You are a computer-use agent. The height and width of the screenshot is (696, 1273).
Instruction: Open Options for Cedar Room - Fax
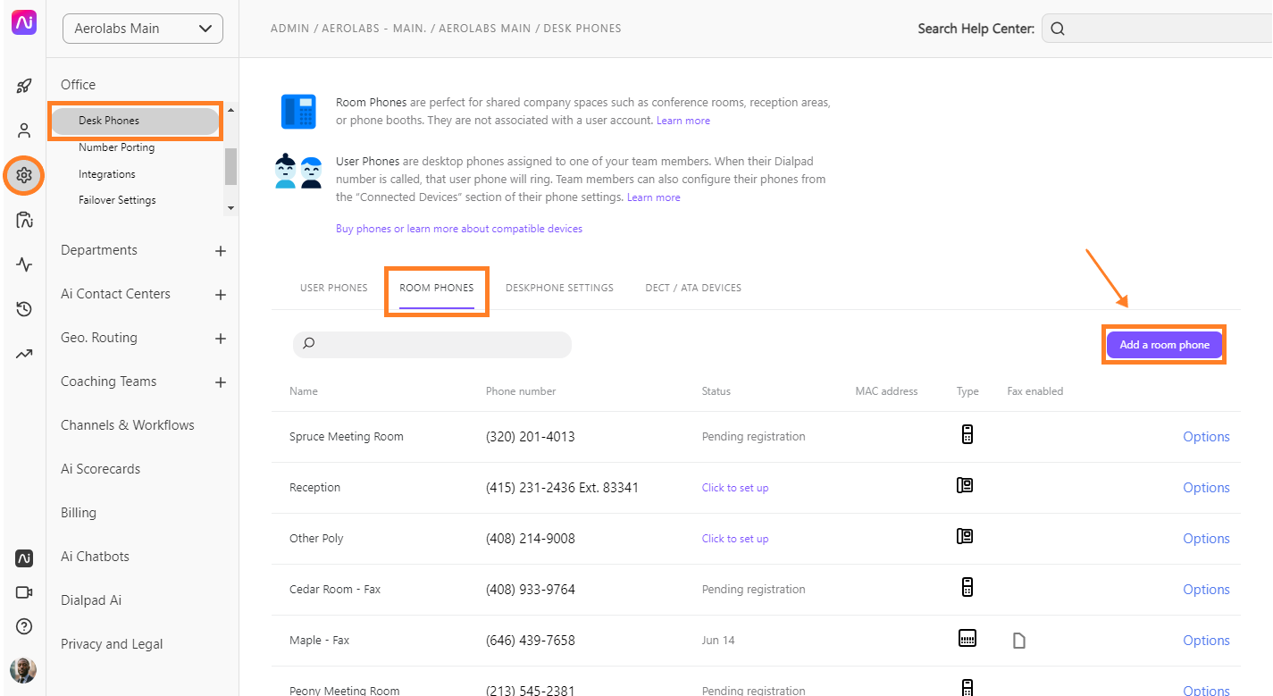1206,590
